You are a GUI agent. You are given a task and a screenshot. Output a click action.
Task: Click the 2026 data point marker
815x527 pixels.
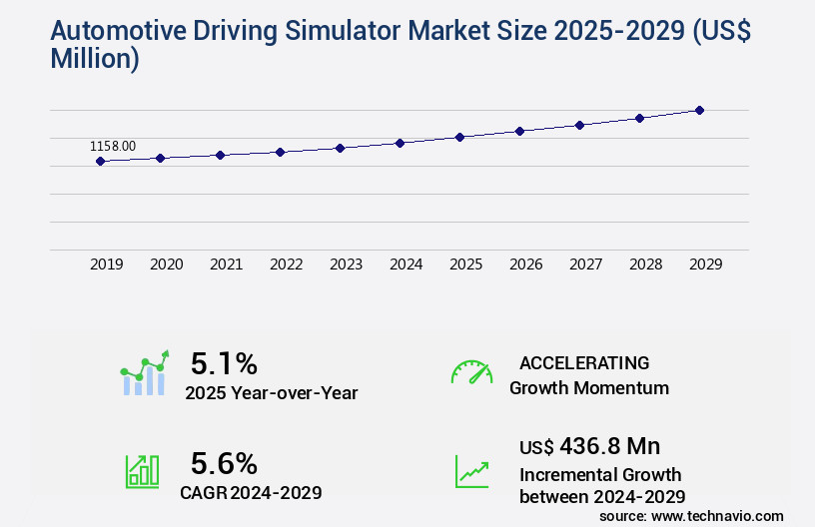[x=519, y=131]
